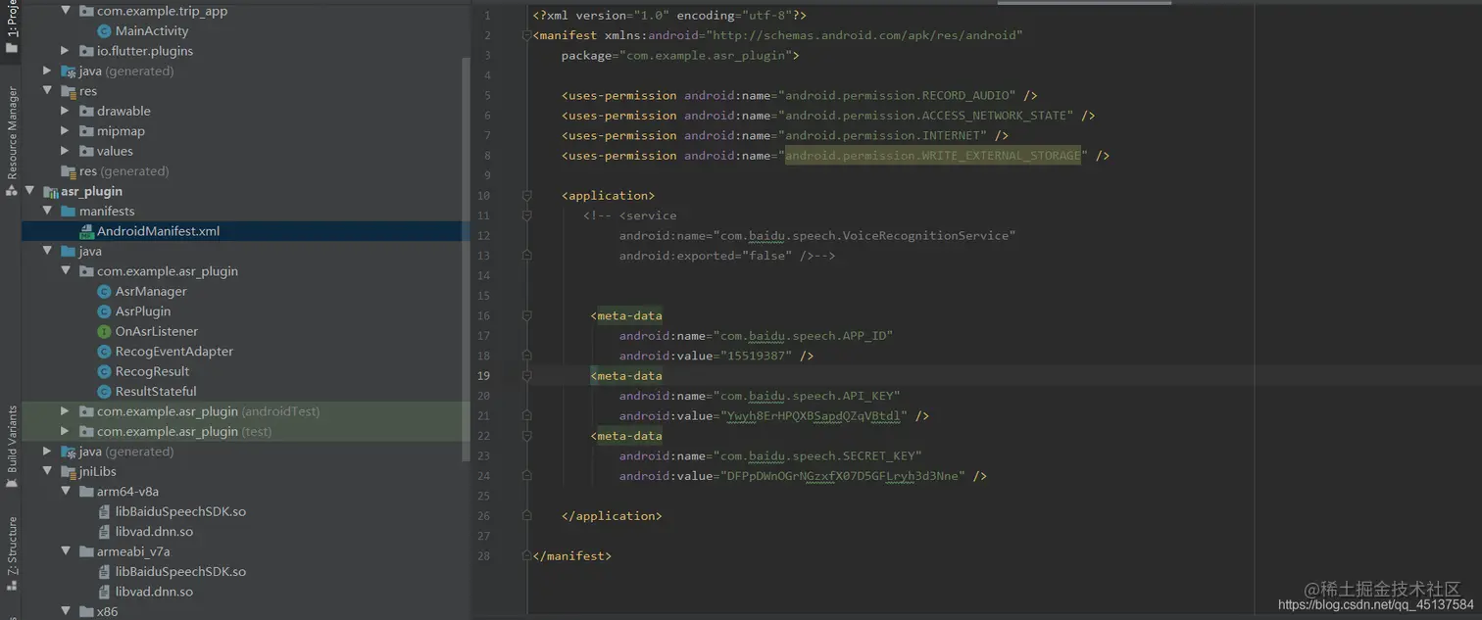1482x620 pixels.
Task: Collapse the arm64-v8a folder
Action: coord(65,492)
